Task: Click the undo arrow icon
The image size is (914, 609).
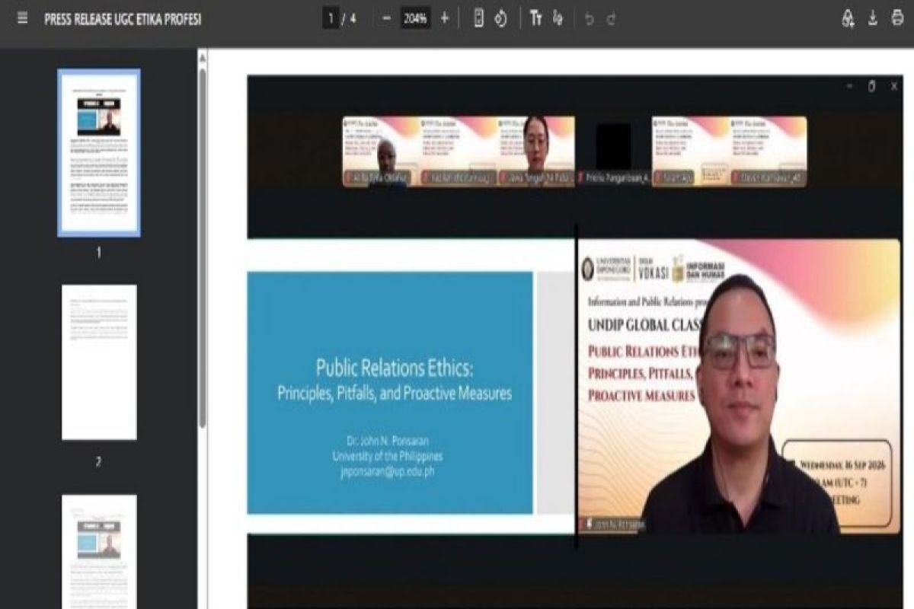Action: (589, 19)
